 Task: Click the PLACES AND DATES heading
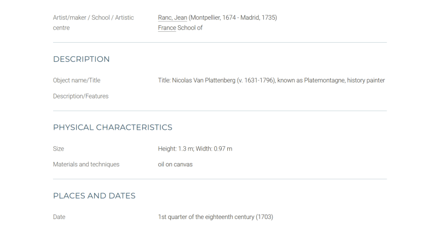click(94, 196)
